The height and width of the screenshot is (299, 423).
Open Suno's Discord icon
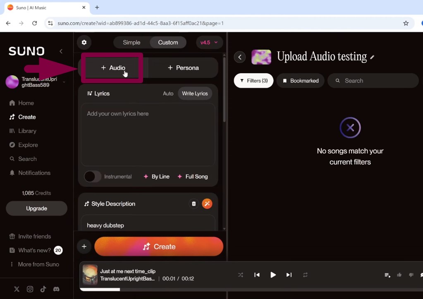[x=56, y=289]
